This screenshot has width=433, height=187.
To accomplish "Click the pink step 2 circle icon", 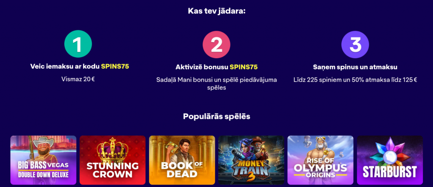I will pos(216,45).
